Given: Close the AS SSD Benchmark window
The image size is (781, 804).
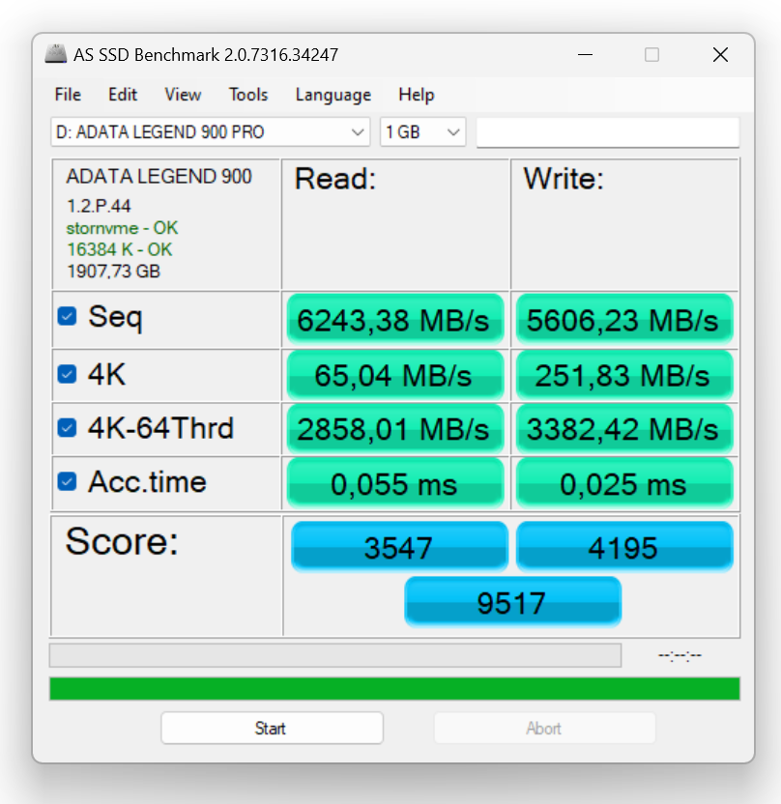Looking at the screenshot, I should pos(720,55).
